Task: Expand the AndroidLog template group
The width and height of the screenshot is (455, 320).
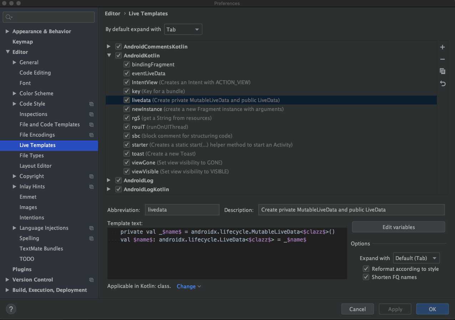Action: coord(109,181)
